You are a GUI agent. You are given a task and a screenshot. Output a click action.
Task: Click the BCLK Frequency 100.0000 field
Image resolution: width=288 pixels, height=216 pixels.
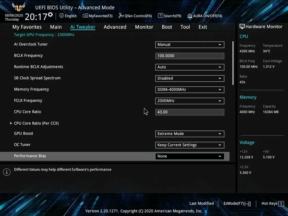tap(190, 56)
